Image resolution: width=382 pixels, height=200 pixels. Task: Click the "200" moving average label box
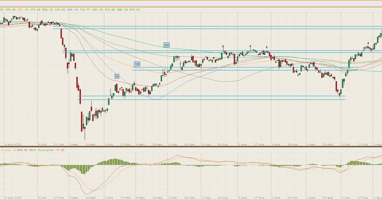(166, 45)
